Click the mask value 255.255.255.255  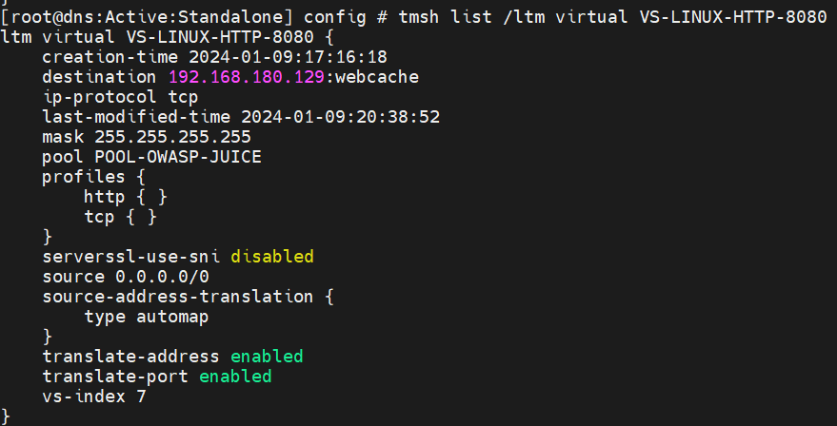[172, 137]
